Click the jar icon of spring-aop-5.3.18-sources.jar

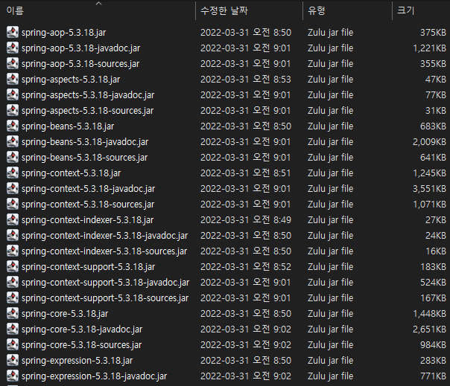[x=13, y=63]
